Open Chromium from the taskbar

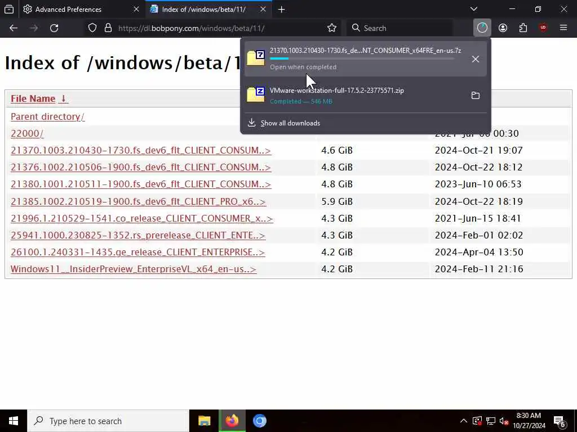point(259,421)
